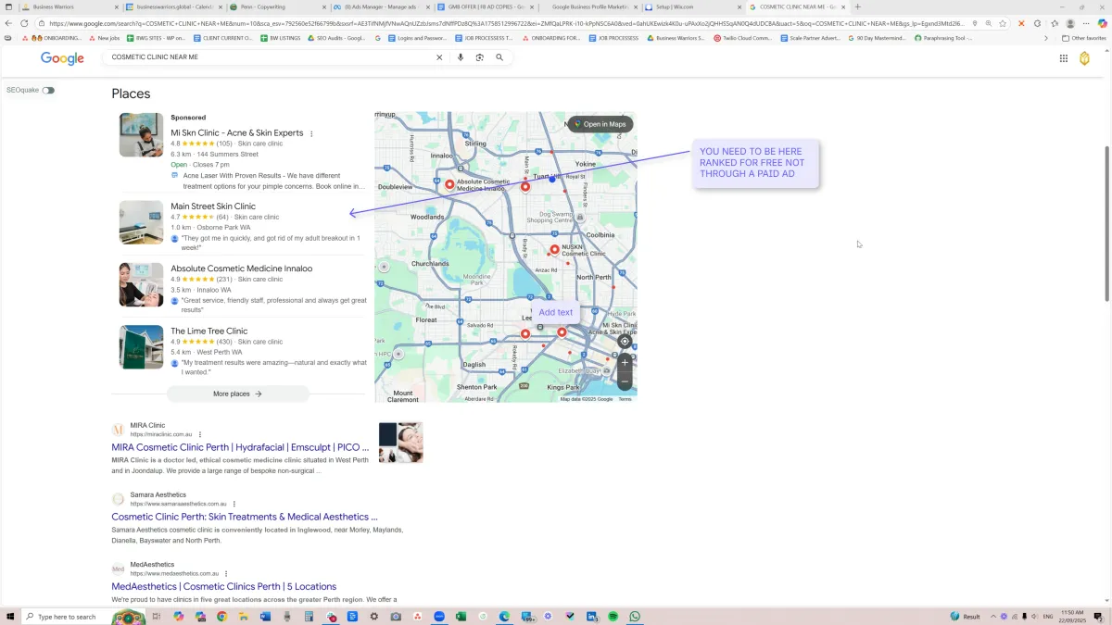Click the Absolute Cosmetic Medicine map pin

click(x=450, y=184)
